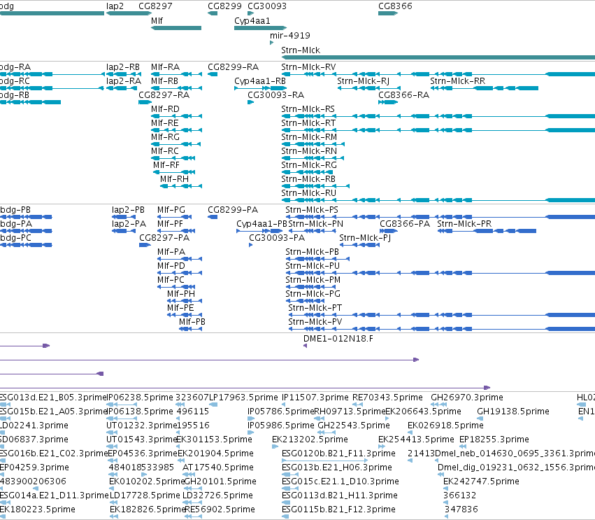
Task: Click EST EK213202.5prime label
Action: [310, 440]
